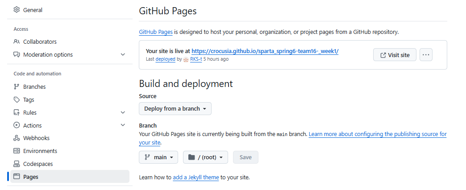
Task: Open Learn more about configuring publishing source link
Action: [x=378, y=134]
